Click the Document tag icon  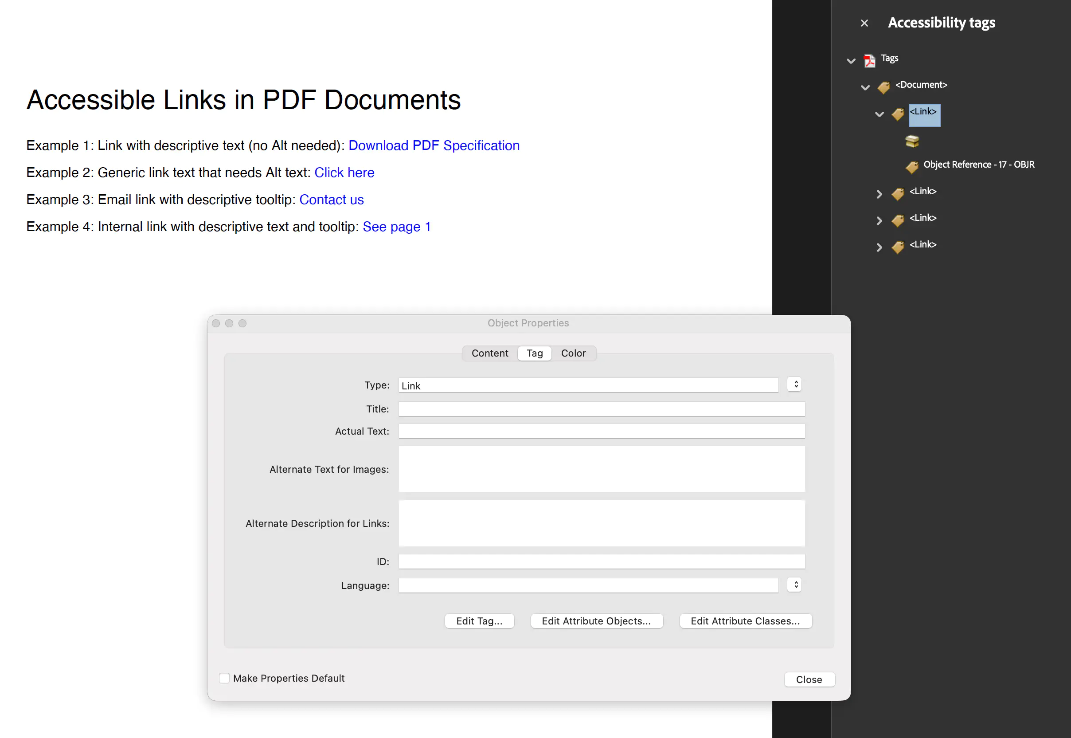tap(884, 87)
